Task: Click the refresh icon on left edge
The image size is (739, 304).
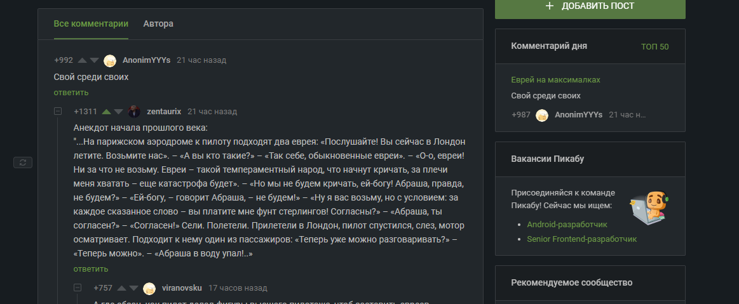Action: [22, 163]
